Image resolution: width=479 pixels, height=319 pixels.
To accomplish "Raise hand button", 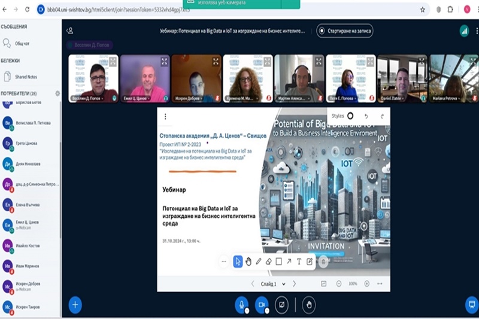I will (x=309, y=305).
